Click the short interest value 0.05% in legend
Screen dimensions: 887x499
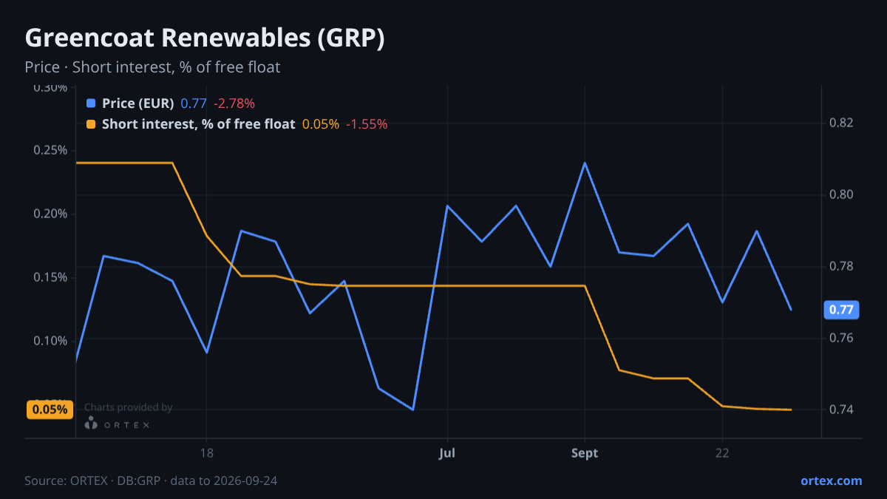(x=321, y=124)
